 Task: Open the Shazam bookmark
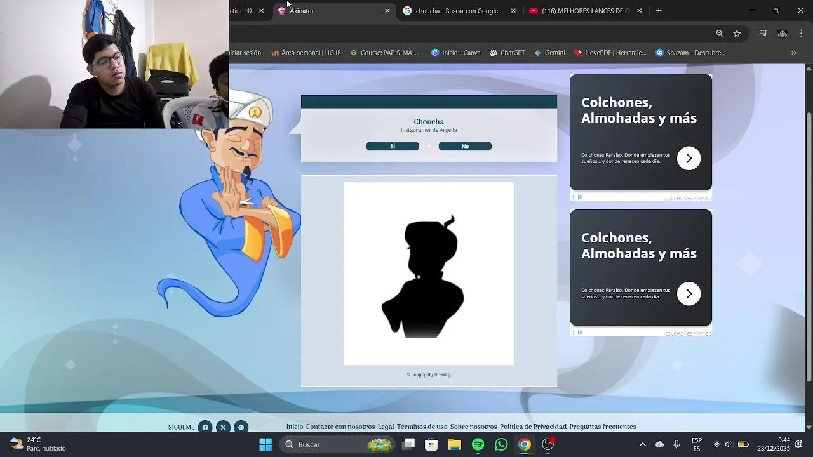[x=690, y=53]
